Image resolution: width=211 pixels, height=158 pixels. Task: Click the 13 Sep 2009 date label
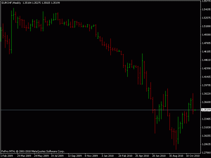75,156
